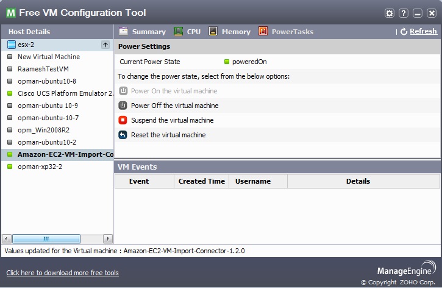
Task: Click the poweredOn state text
Action: [x=249, y=62]
